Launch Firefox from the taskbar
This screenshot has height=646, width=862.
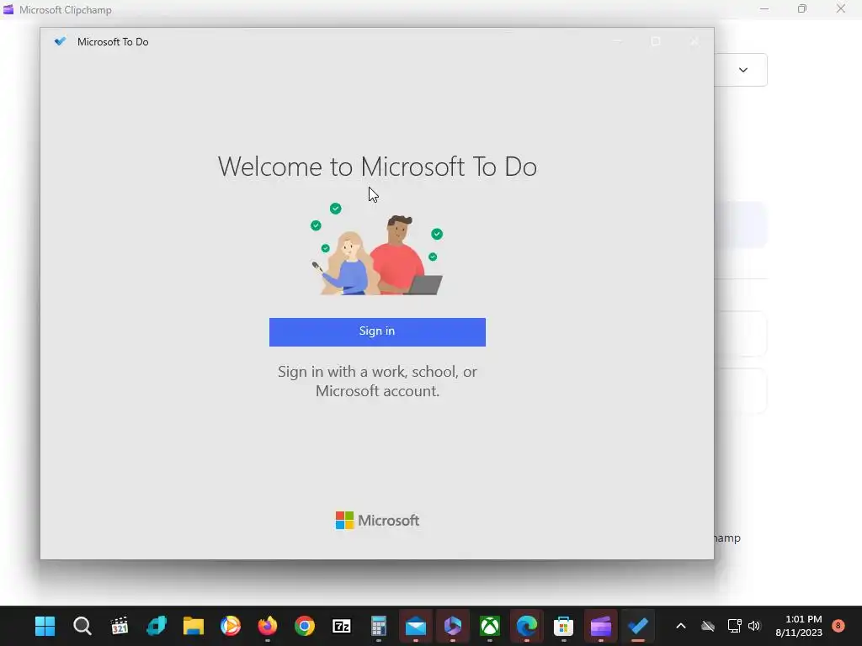tap(268, 626)
